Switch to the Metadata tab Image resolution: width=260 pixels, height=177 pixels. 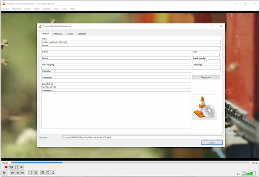pyautogui.click(x=58, y=34)
